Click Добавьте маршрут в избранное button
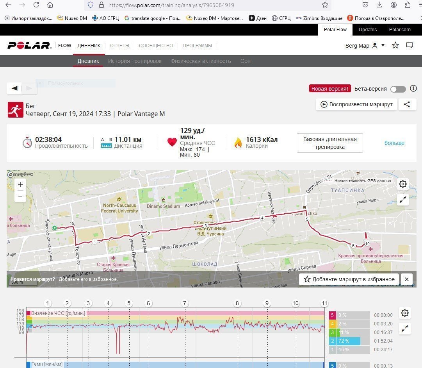422x368 pixels. point(349,279)
